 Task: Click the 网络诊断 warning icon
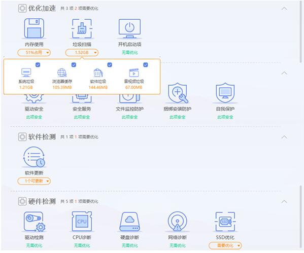point(178,221)
